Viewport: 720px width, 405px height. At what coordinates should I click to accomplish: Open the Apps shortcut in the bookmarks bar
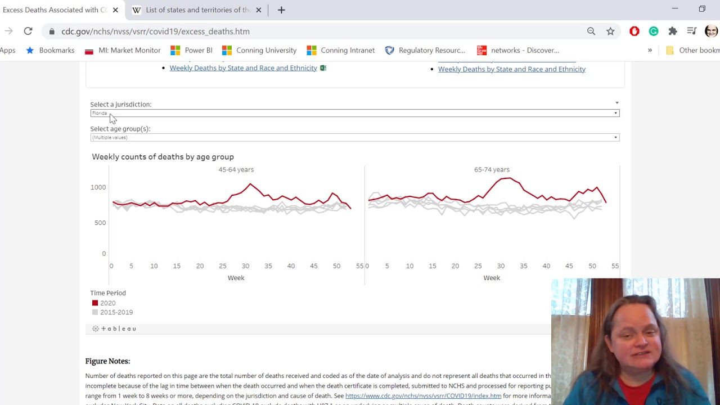tap(7, 50)
